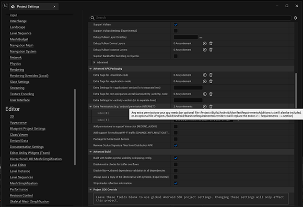
Task: Enable Voice chat RECORD_AUDIO permissions
Action: [176, 126]
